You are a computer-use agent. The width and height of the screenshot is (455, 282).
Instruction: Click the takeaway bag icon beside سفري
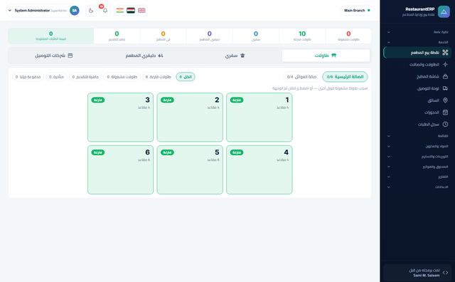[x=242, y=56]
